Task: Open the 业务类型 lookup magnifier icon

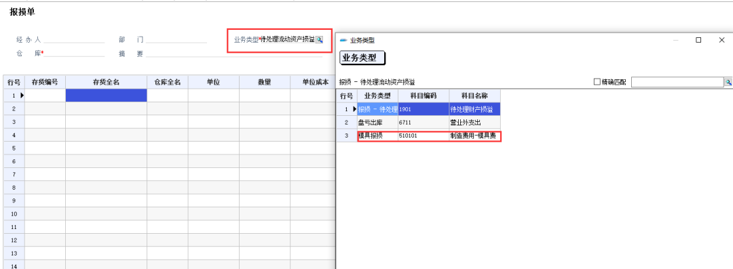Action: [x=319, y=40]
